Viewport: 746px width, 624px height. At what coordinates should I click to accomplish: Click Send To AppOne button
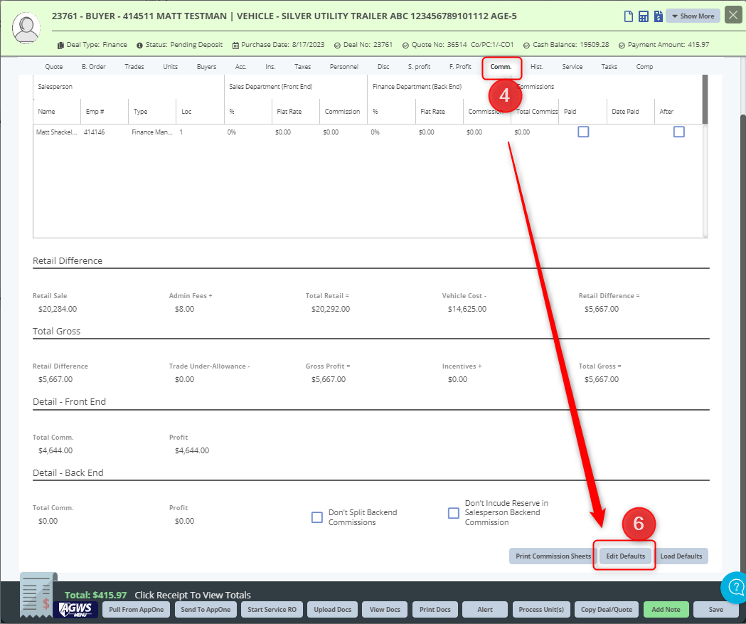[206, 609]
